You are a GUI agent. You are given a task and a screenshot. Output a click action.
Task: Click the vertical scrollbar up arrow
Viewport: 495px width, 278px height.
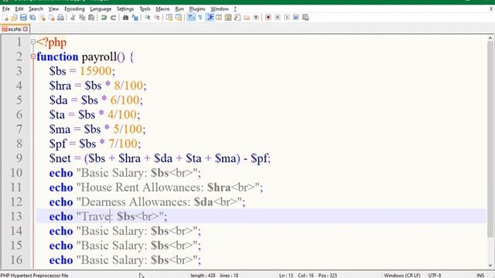[x=490, y=38]
